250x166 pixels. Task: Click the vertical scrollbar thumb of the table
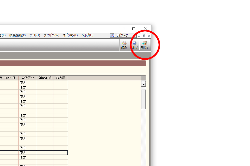click(143, 99)
